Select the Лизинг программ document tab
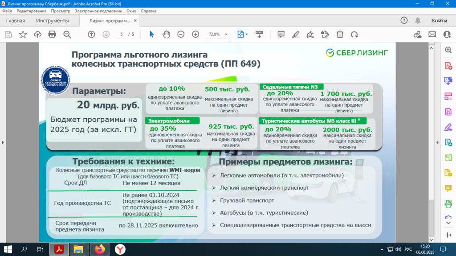Image resolution: width=456 pixels, height=256 pixels. tap(110, 20)
